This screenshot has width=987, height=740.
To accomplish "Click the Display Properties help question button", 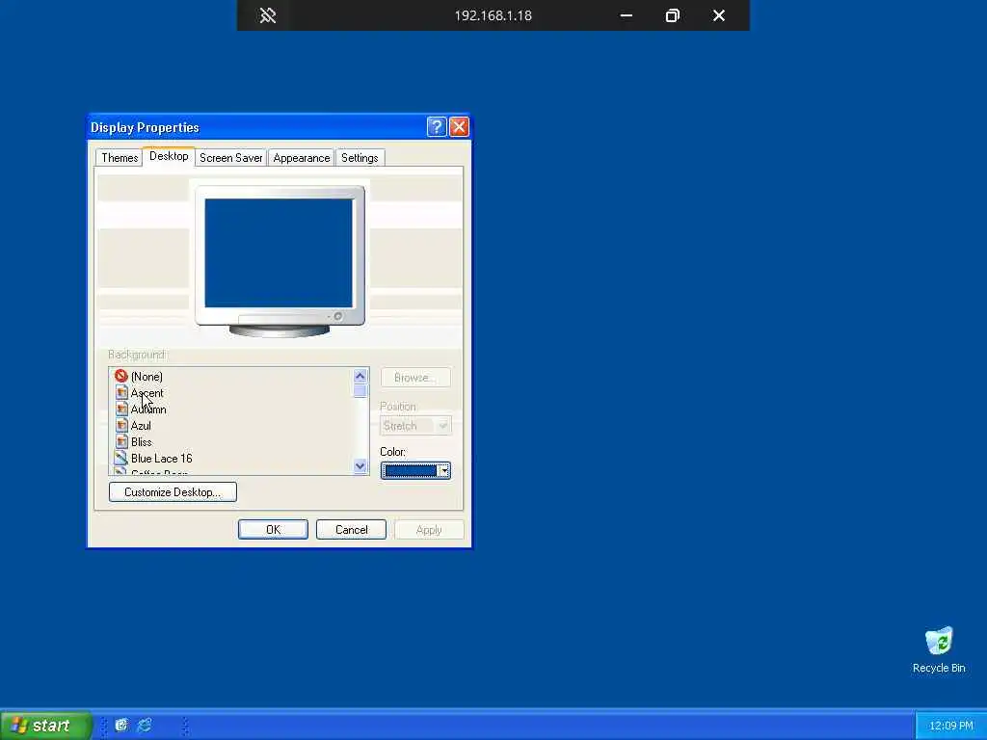I will [437, 127].
